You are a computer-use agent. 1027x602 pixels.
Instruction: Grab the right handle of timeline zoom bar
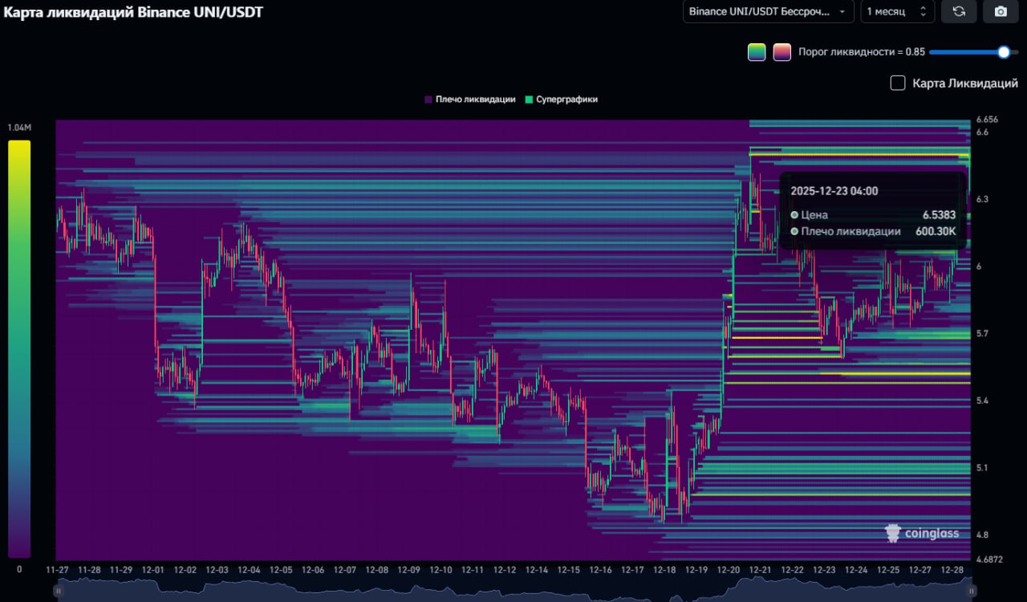(x=971, y=592)
